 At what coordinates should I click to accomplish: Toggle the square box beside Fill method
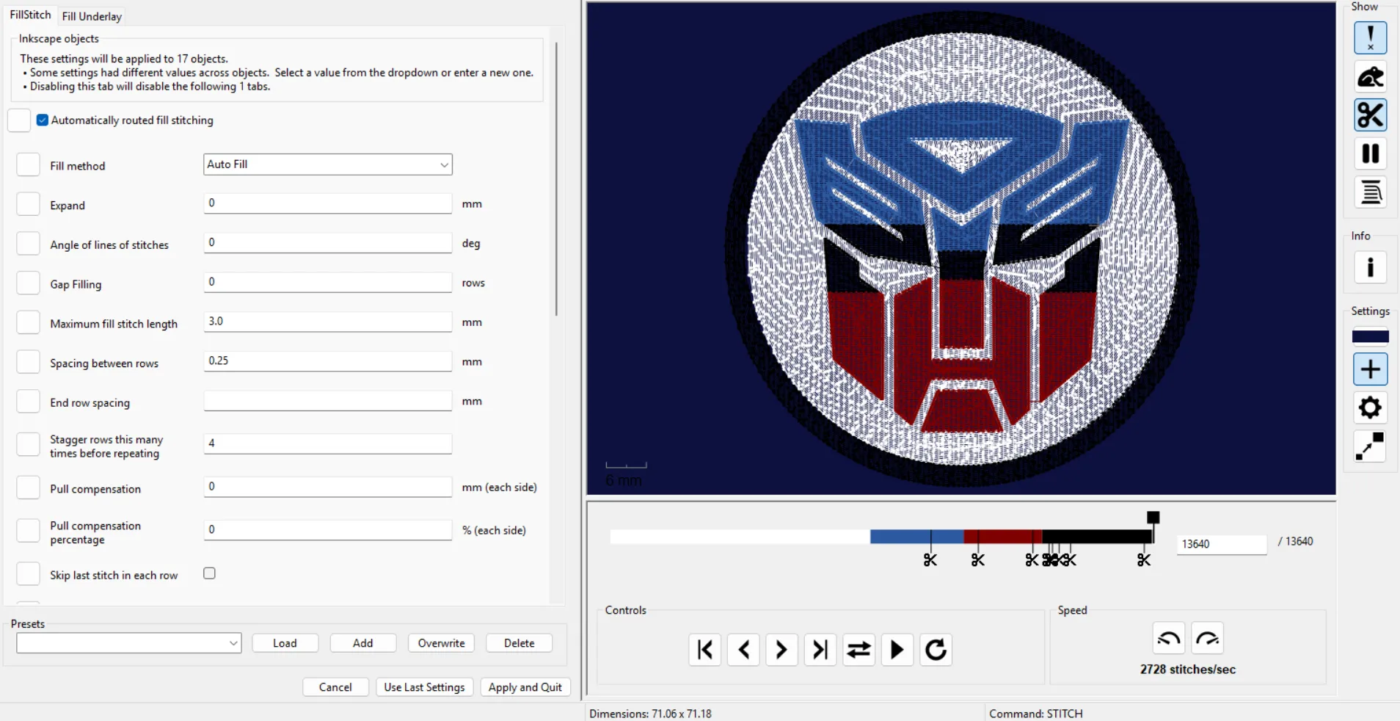(x=28, y=164)
